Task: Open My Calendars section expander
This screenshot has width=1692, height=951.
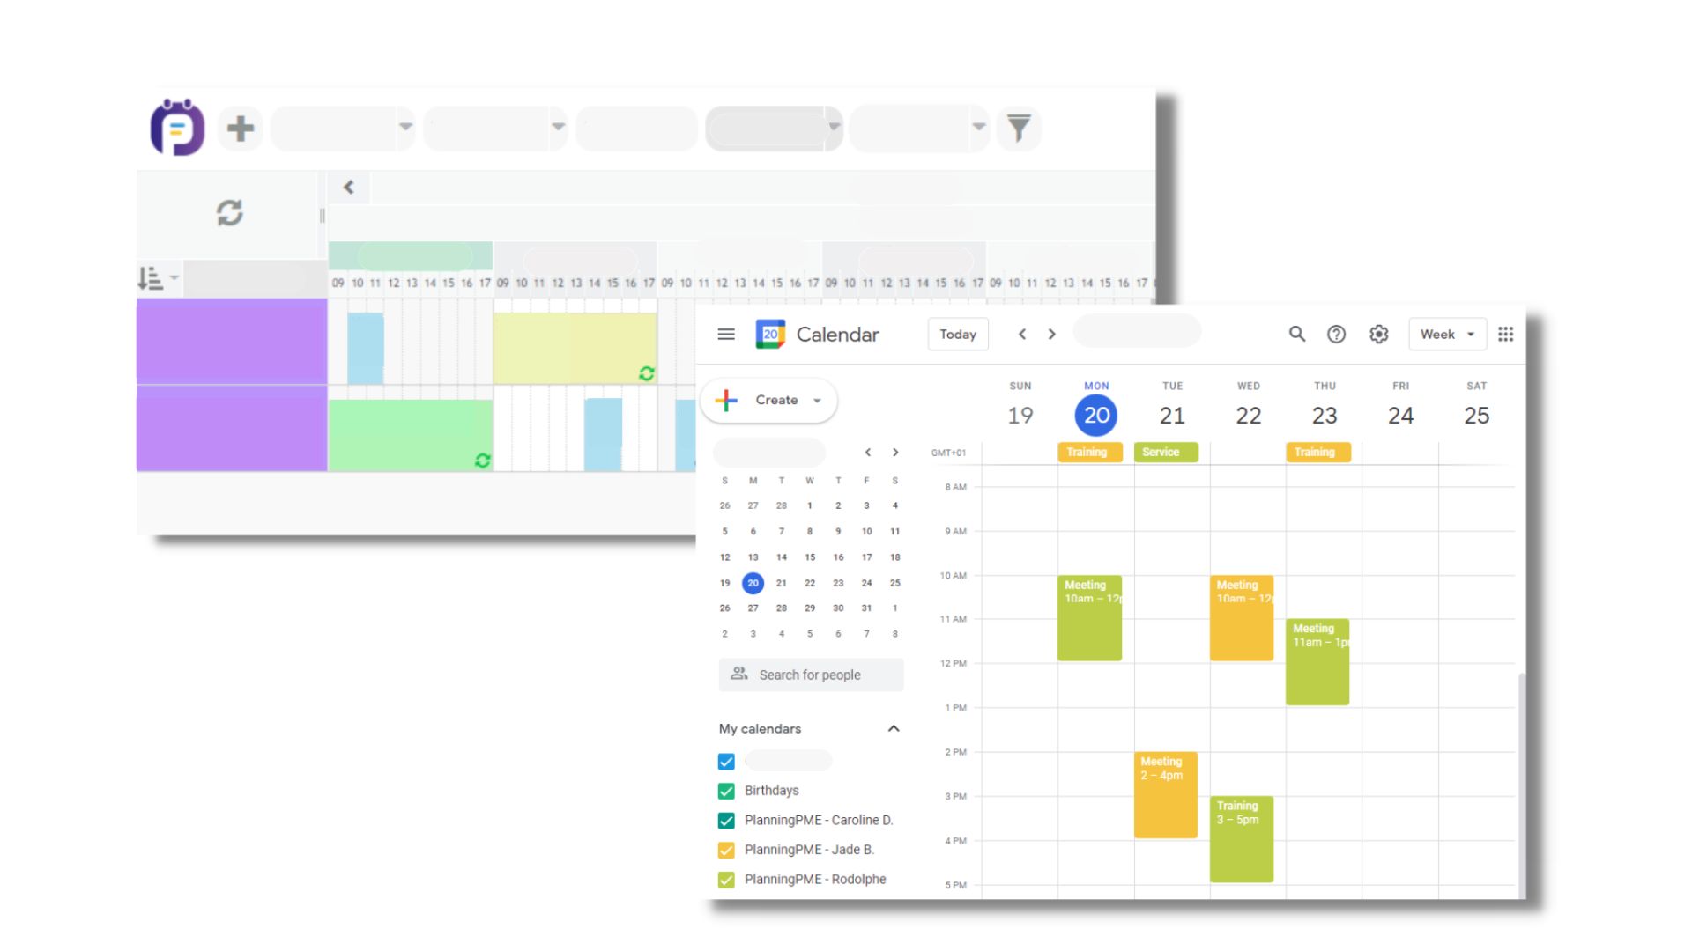Action: [894, 728]
